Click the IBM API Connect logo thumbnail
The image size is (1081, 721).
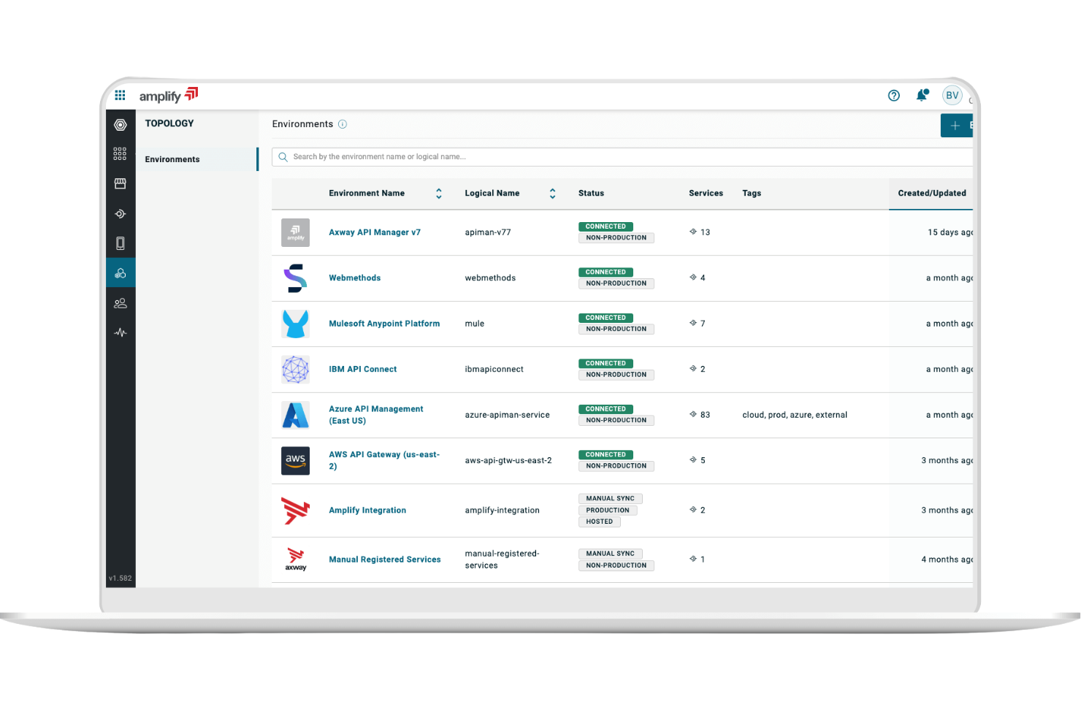(296, 370)
